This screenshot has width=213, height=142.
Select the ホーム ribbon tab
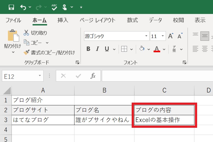40,20
